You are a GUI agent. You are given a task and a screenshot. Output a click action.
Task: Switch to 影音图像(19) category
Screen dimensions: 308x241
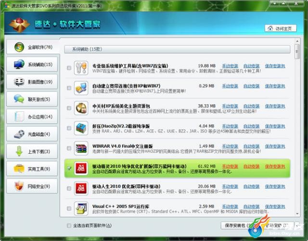(32, 82)
